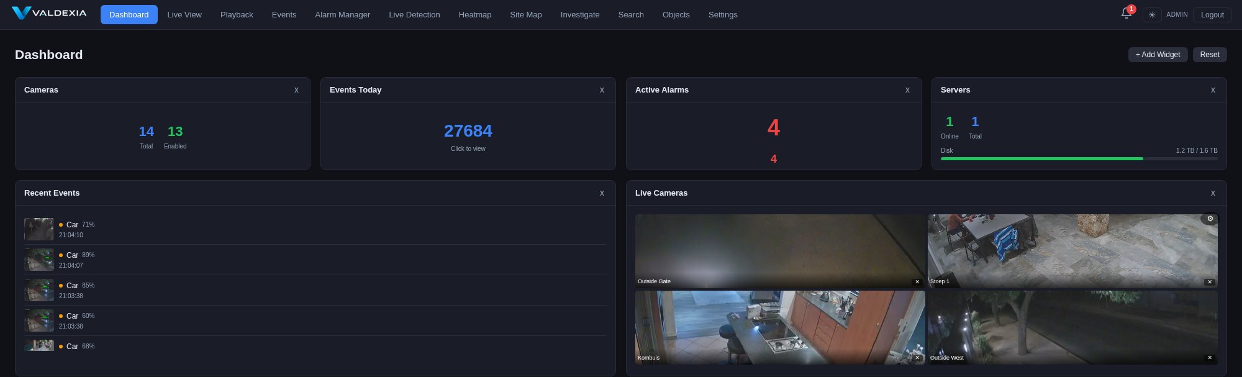Screen dimensions: 1242x377
Task: Open Outside Gate live camera feed
Action: (780, 251)
